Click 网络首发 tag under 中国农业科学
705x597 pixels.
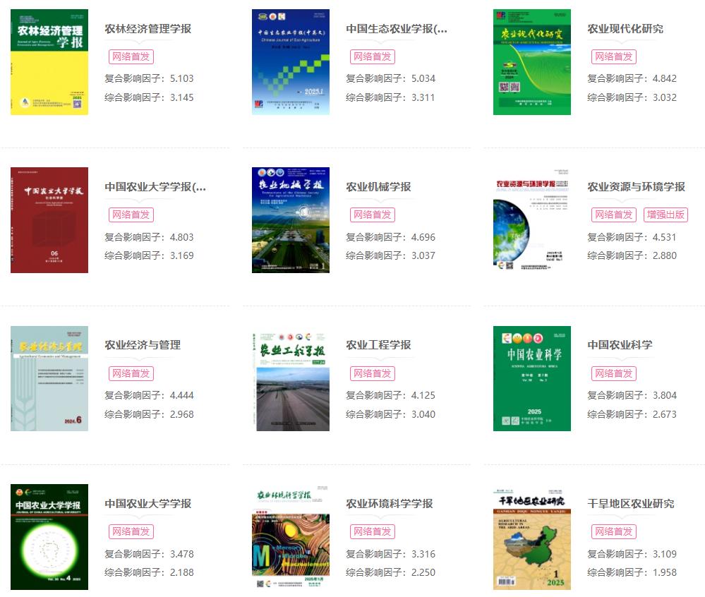614,373
